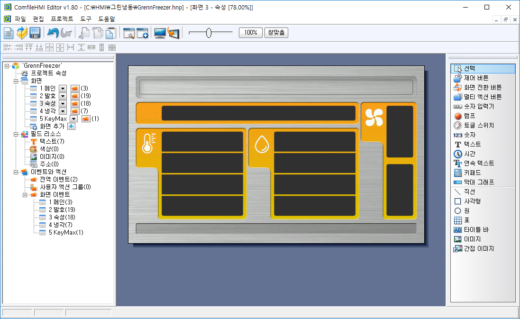
Task: Open the 프로젝트 menu
Action: (62, 19)
